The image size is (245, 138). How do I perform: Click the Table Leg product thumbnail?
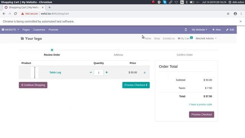[35, 72]
